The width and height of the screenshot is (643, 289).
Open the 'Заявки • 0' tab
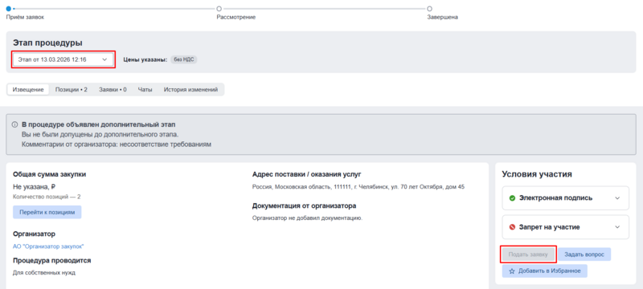[x=113, y=90]
